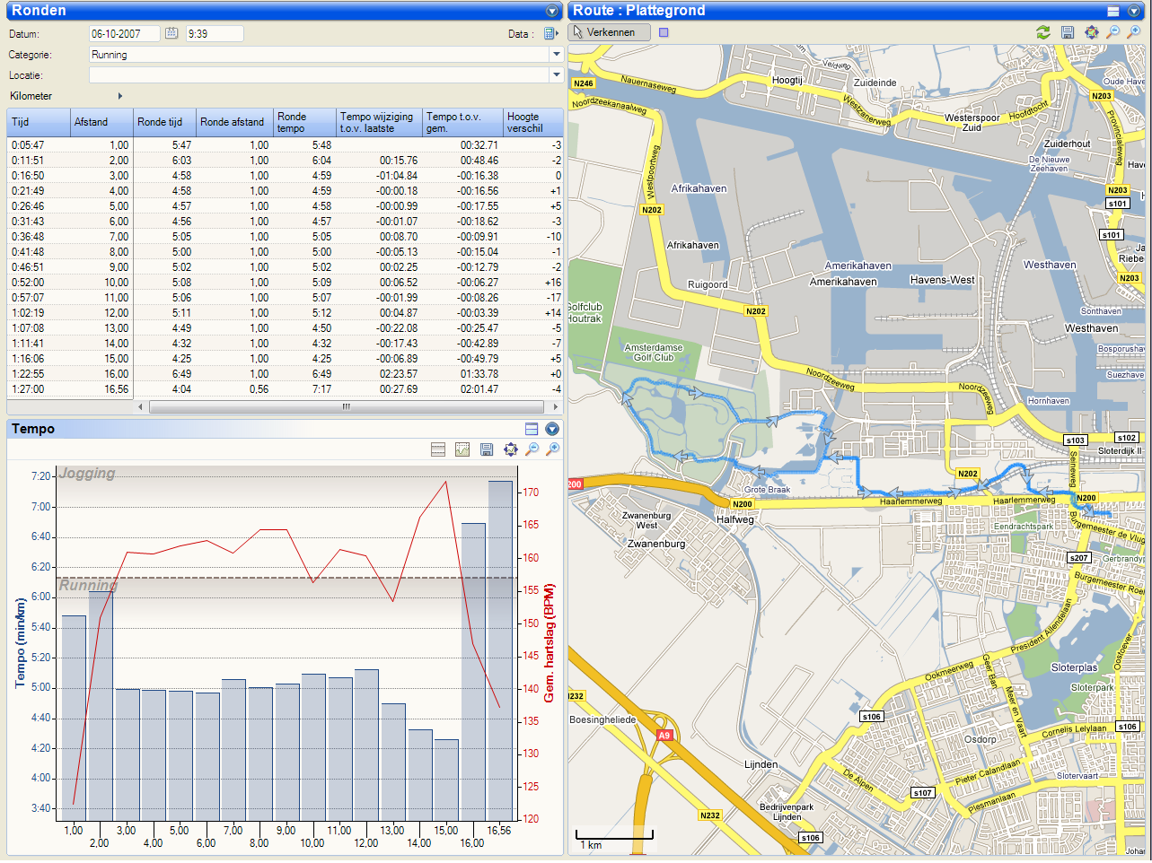
Task: Zoom in on the Tempo chart
Action: 553,449
